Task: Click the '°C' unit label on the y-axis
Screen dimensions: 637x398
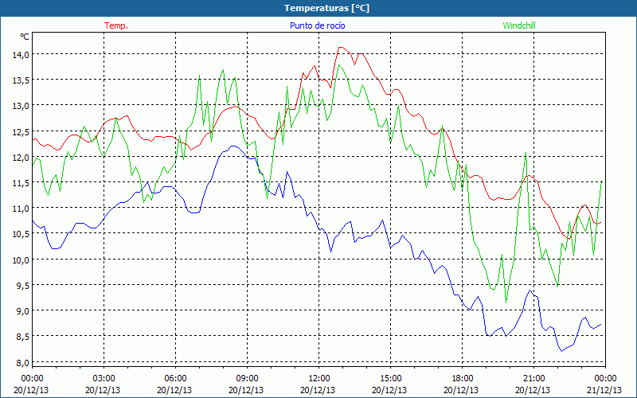Action: (x=25, y=37)
